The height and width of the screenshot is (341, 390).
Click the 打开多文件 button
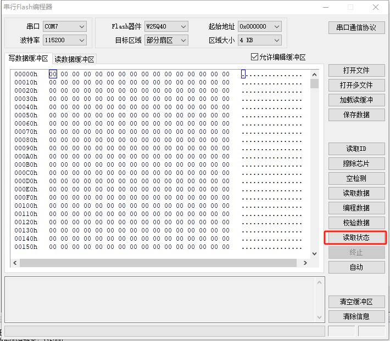(x=356, y=86)
